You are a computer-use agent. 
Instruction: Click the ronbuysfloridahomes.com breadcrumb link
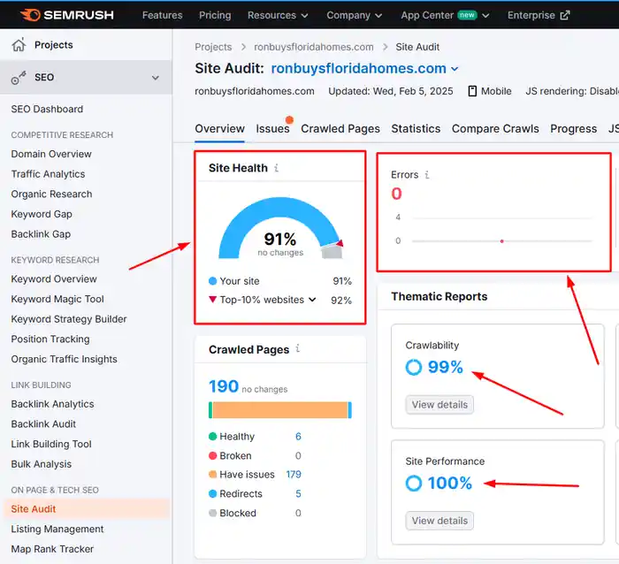313,47
